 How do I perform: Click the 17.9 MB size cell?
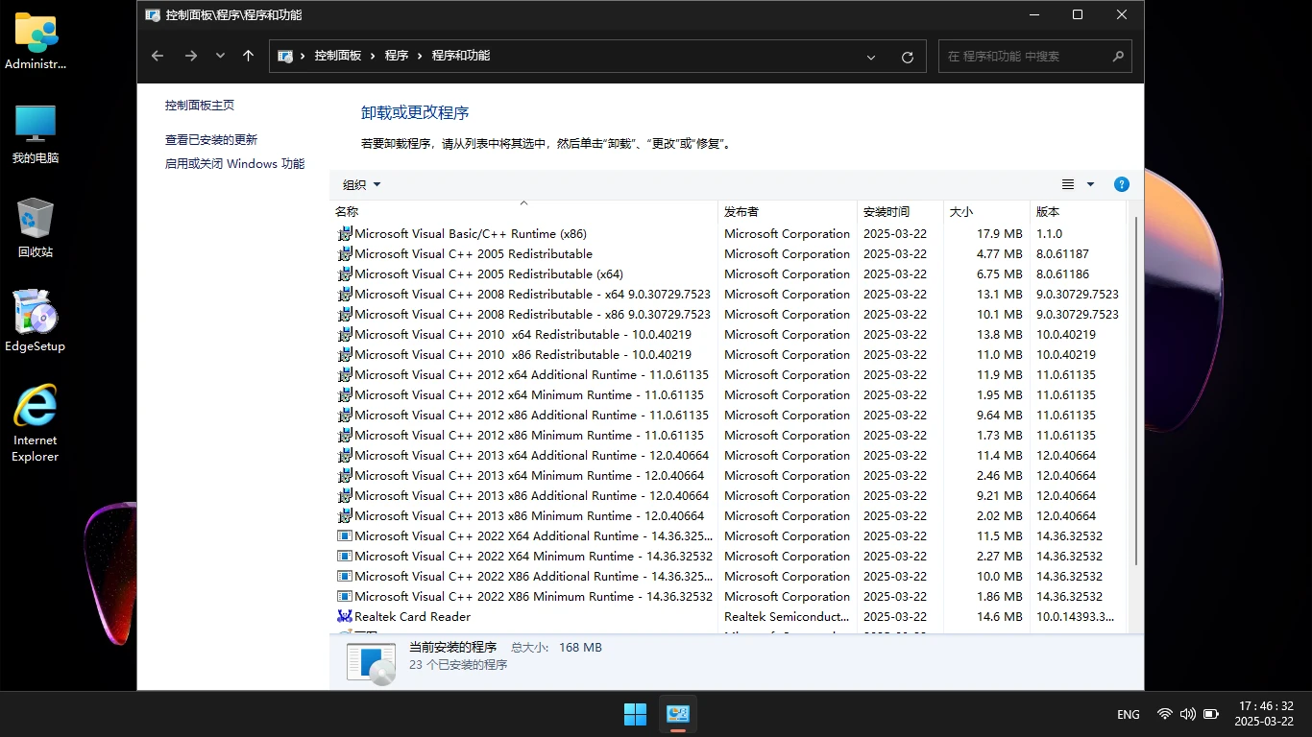[1000, 233]
